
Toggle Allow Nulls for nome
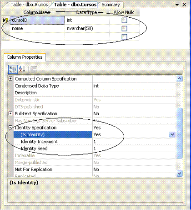(124, 29)
